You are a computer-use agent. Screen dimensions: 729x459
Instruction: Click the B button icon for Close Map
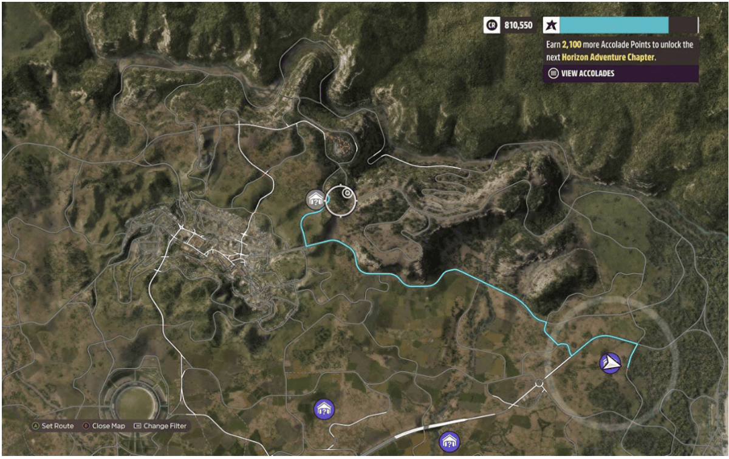(x=86, y=426)
